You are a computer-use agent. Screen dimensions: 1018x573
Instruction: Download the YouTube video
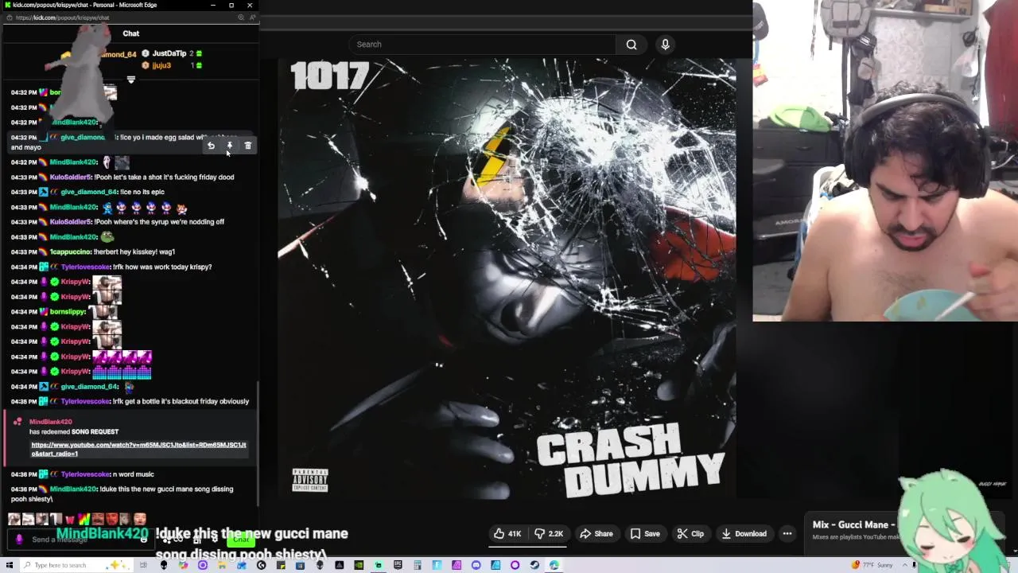click(x=744, y=534)
